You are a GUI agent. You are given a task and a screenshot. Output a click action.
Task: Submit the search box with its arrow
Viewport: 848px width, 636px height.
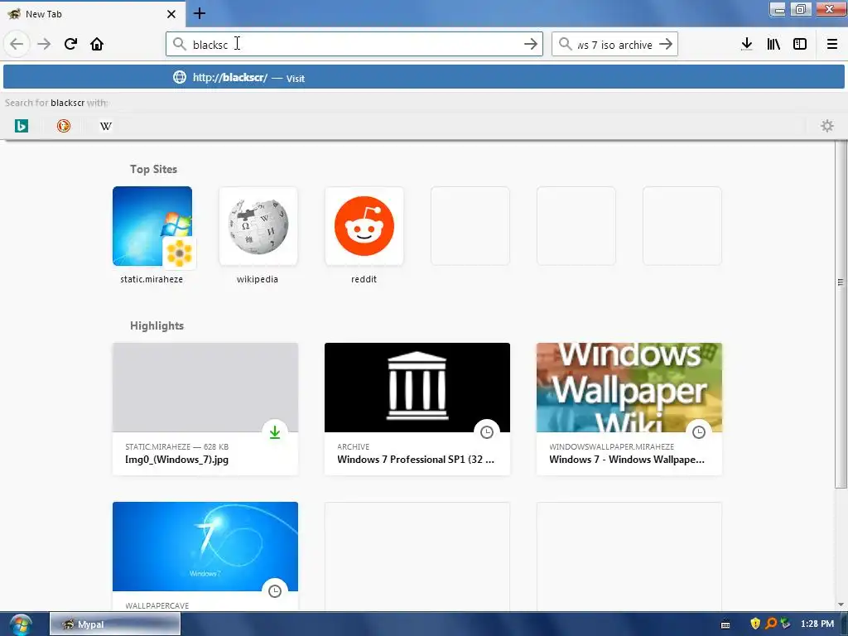click(x=666, y=44)
